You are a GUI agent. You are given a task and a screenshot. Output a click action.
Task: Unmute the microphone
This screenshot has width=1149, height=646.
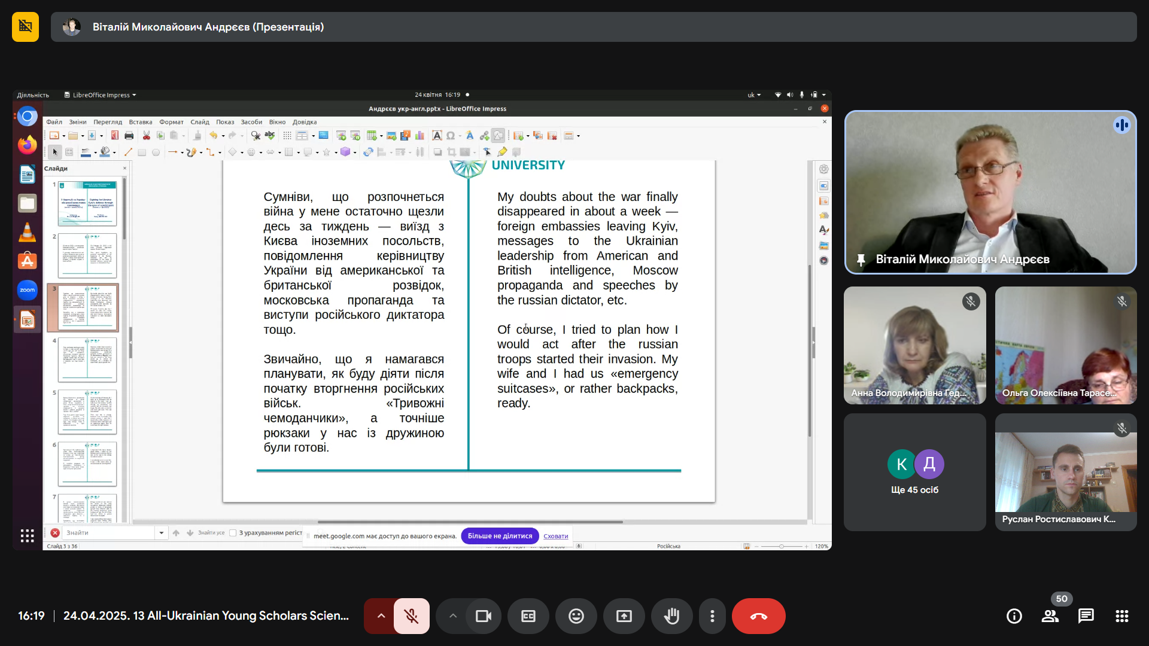[411, 616]
